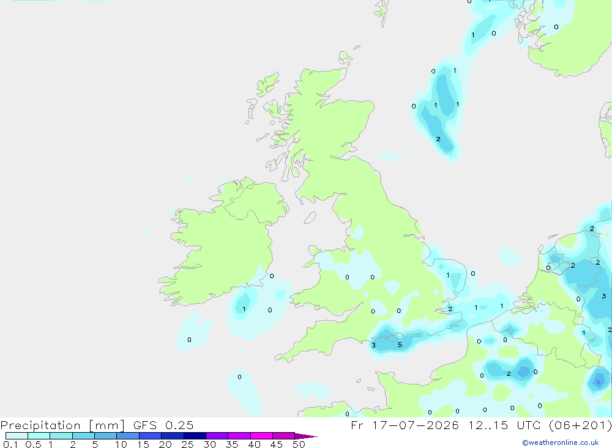This screenshot has width=612, height=448.
Task: Click the '25' legend scale label
Action: (x=187, y=444)
